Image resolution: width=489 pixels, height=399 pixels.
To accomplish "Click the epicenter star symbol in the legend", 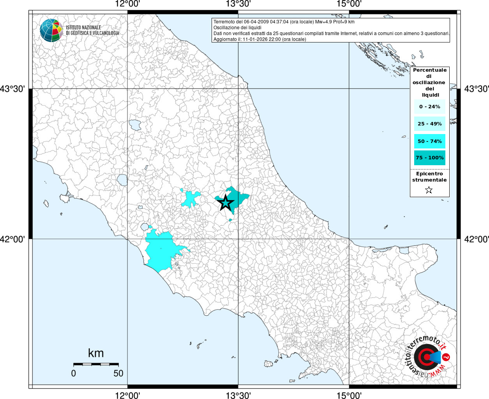I will coord(429,190).
